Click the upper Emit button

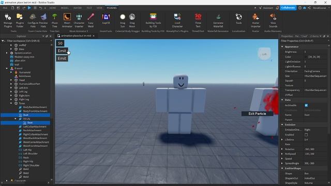click(62, 51)
